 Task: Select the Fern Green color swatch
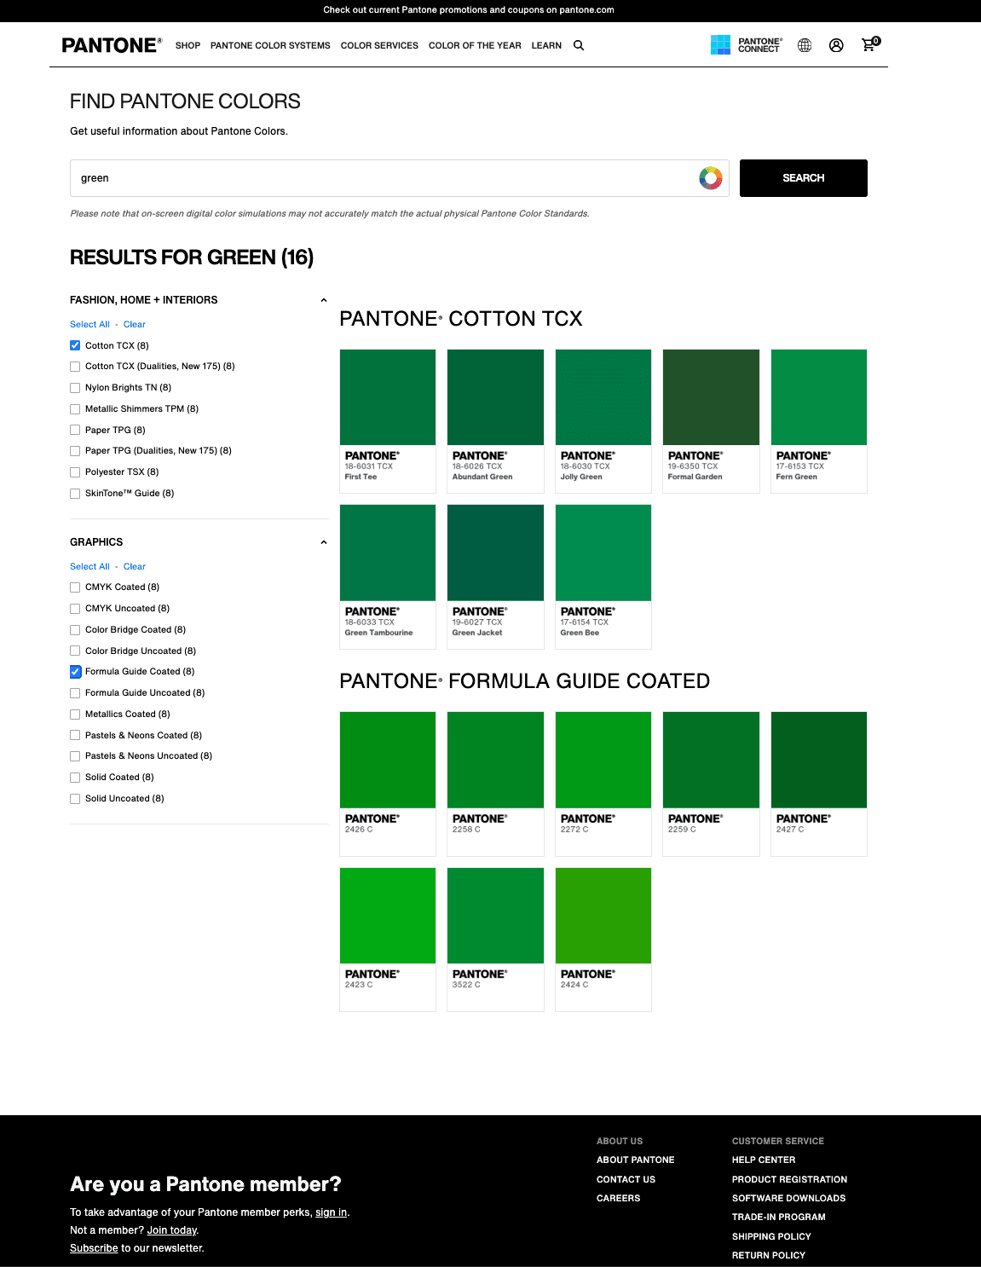(818, 396)
